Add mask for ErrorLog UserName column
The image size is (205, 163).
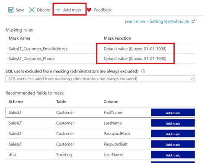[x=173, y=155]
